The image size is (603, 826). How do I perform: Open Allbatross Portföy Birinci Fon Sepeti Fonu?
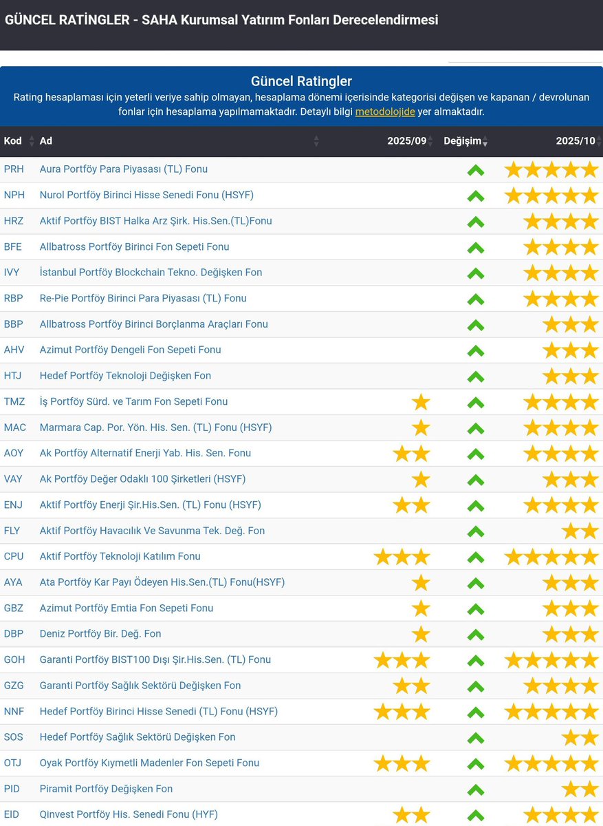point(135,246)
